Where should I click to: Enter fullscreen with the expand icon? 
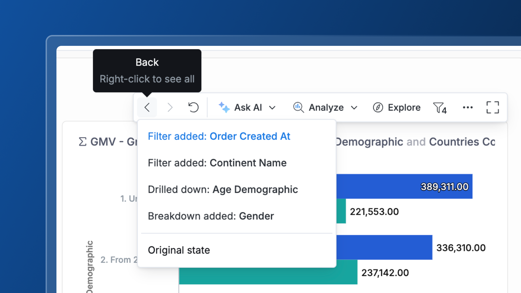click(x=493, y=107)
